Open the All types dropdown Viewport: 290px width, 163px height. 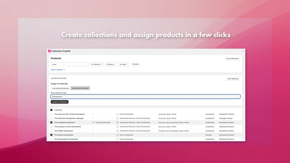coord(111,64)
